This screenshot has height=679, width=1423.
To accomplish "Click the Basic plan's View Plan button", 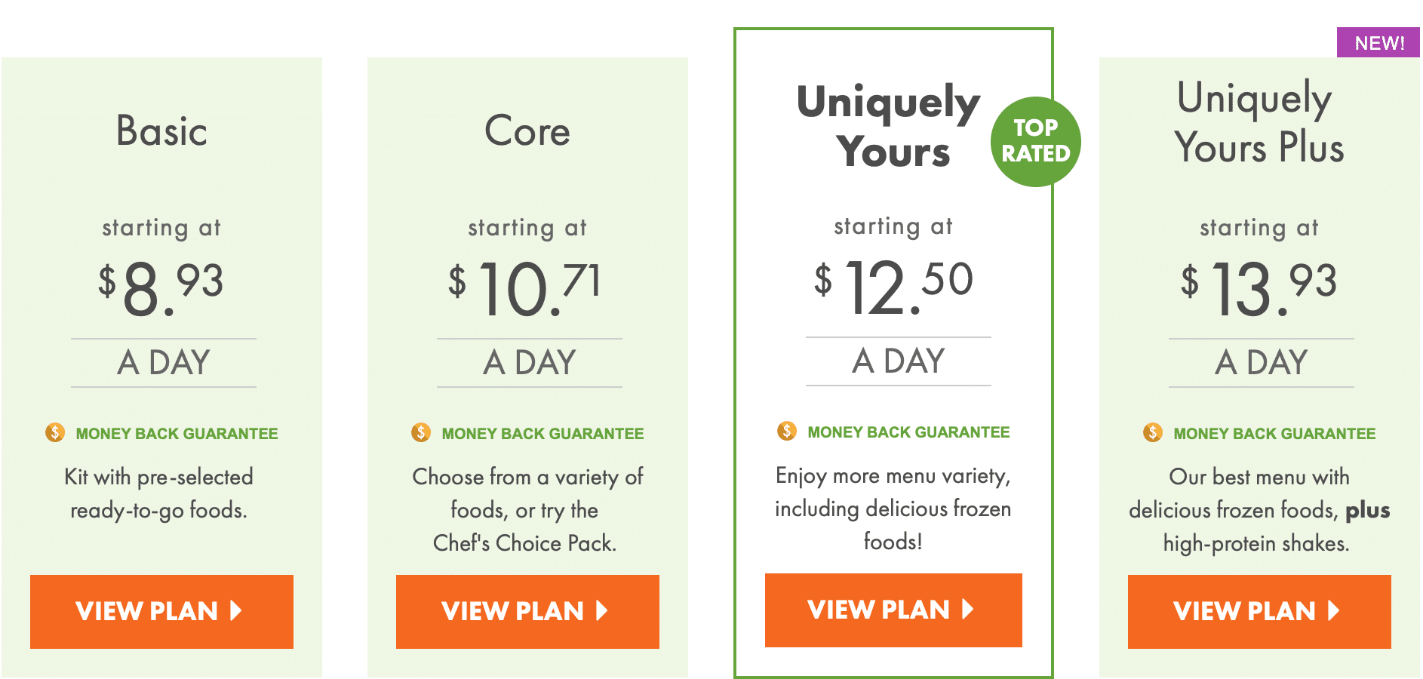I will (x=161, y=611).
